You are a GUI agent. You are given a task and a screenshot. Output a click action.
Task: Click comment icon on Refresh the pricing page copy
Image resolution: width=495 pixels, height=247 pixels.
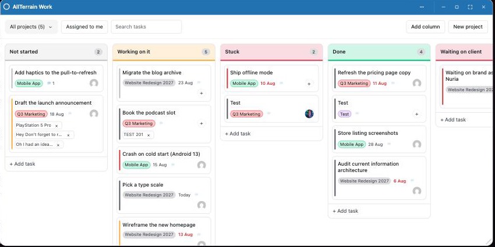[x=393, y=83]
